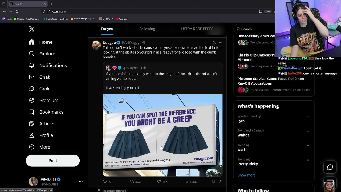The height and width of the screenshot is (192, 341).
Task: Open Articles in the sidebar
Action: (42, 124)
